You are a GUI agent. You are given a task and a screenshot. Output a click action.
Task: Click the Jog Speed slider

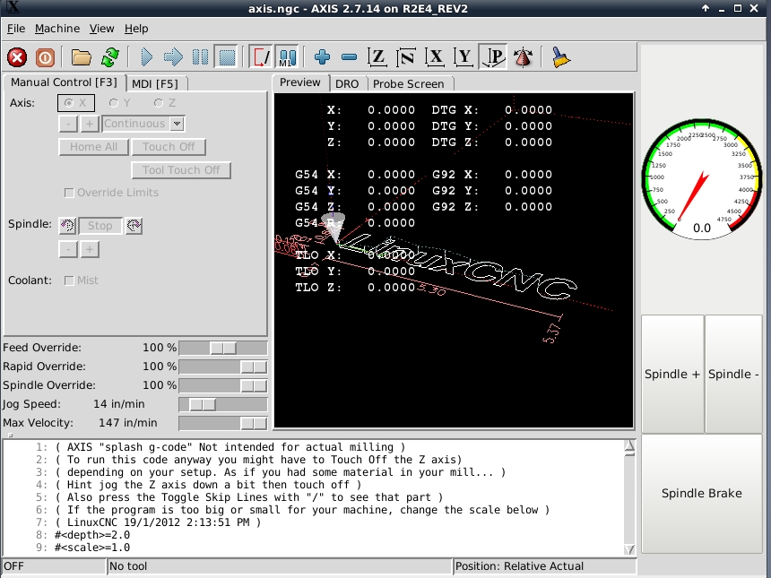(x=223, y=404)
